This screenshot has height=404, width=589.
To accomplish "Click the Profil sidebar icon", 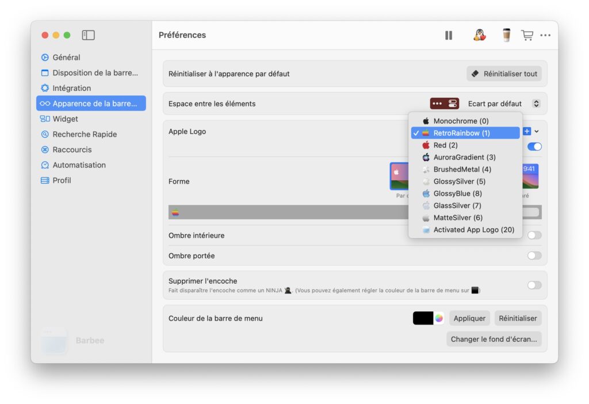I will [45, 180].
